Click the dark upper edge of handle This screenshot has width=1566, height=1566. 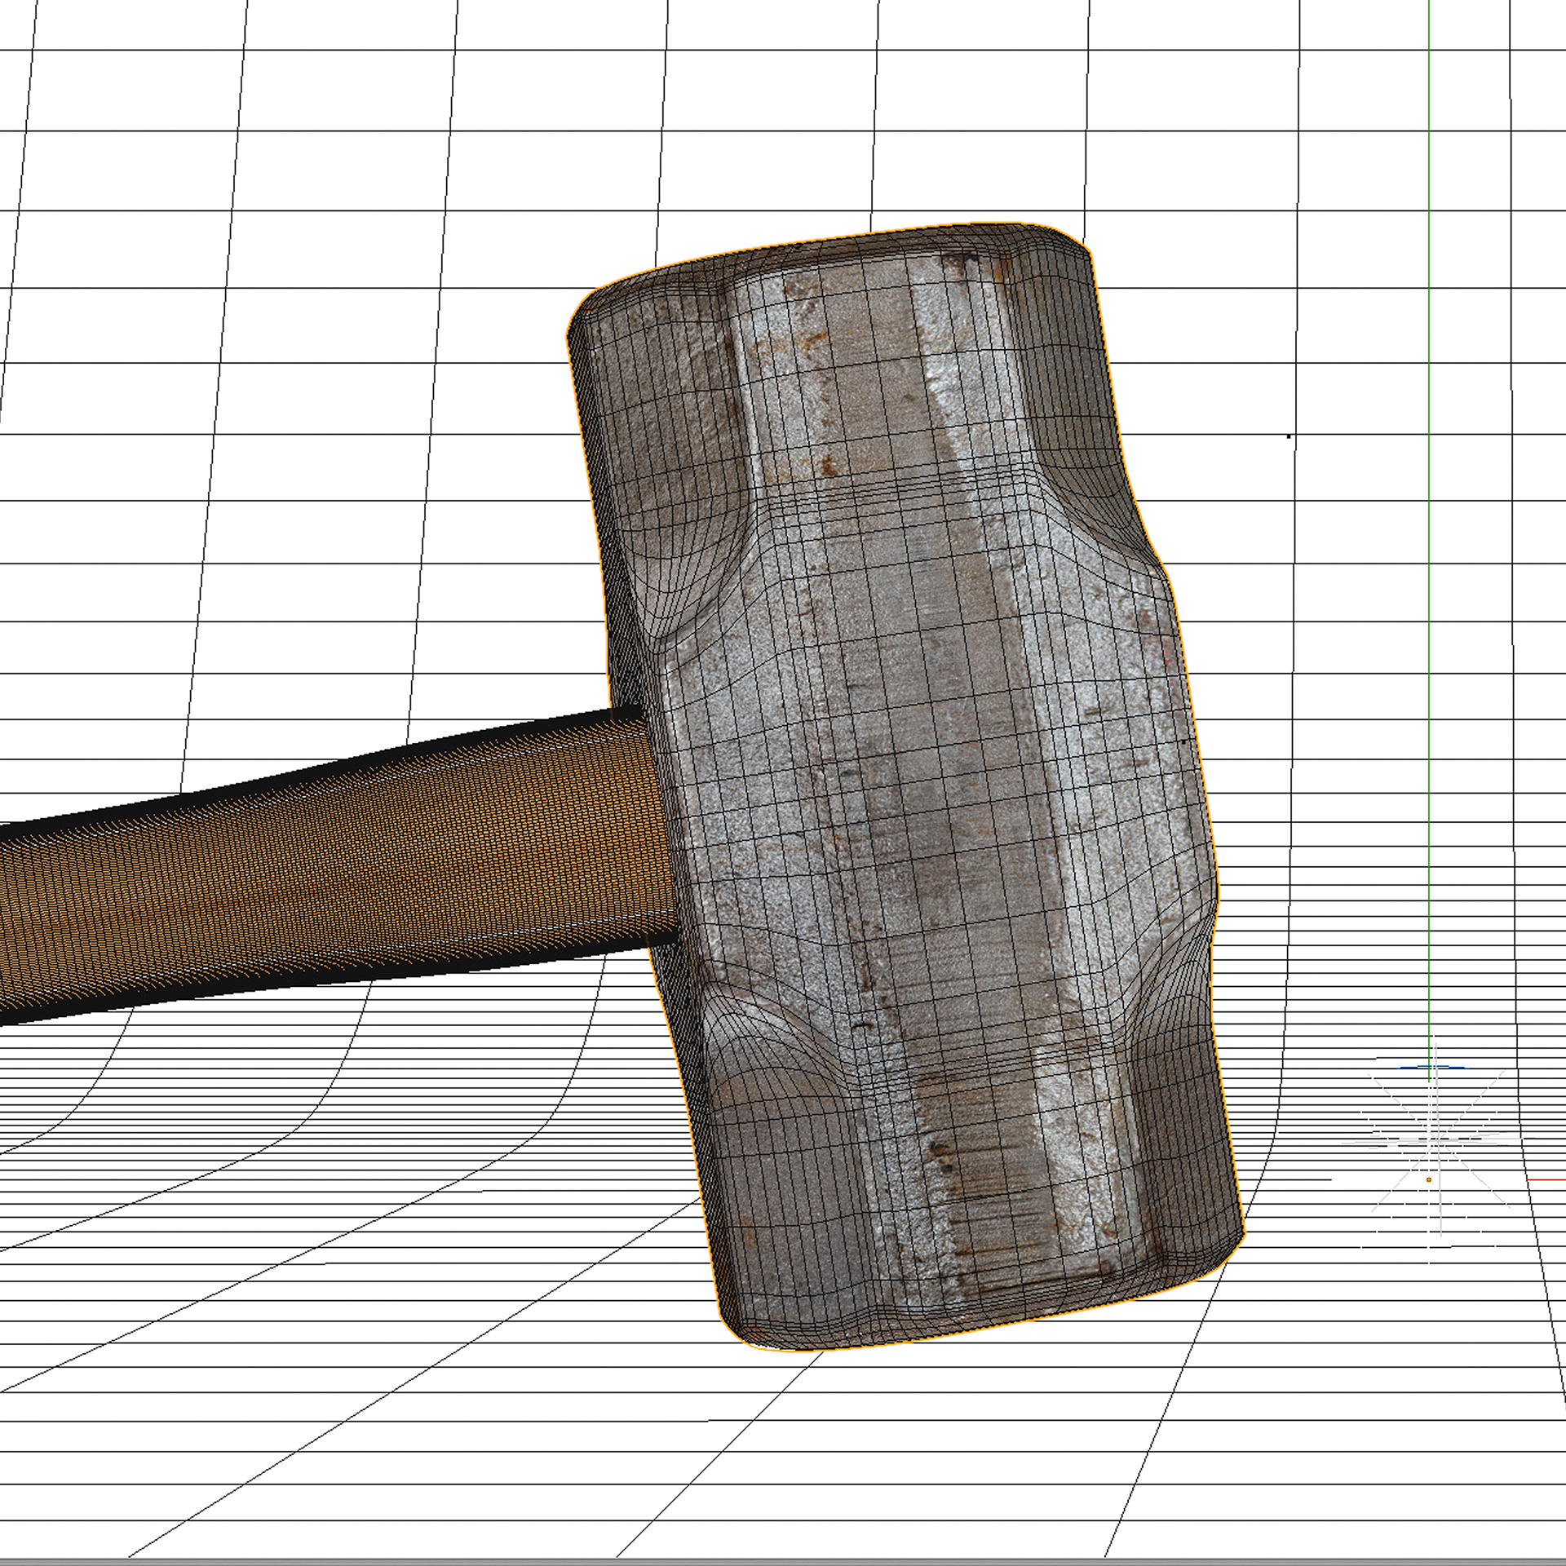point(326,771)
